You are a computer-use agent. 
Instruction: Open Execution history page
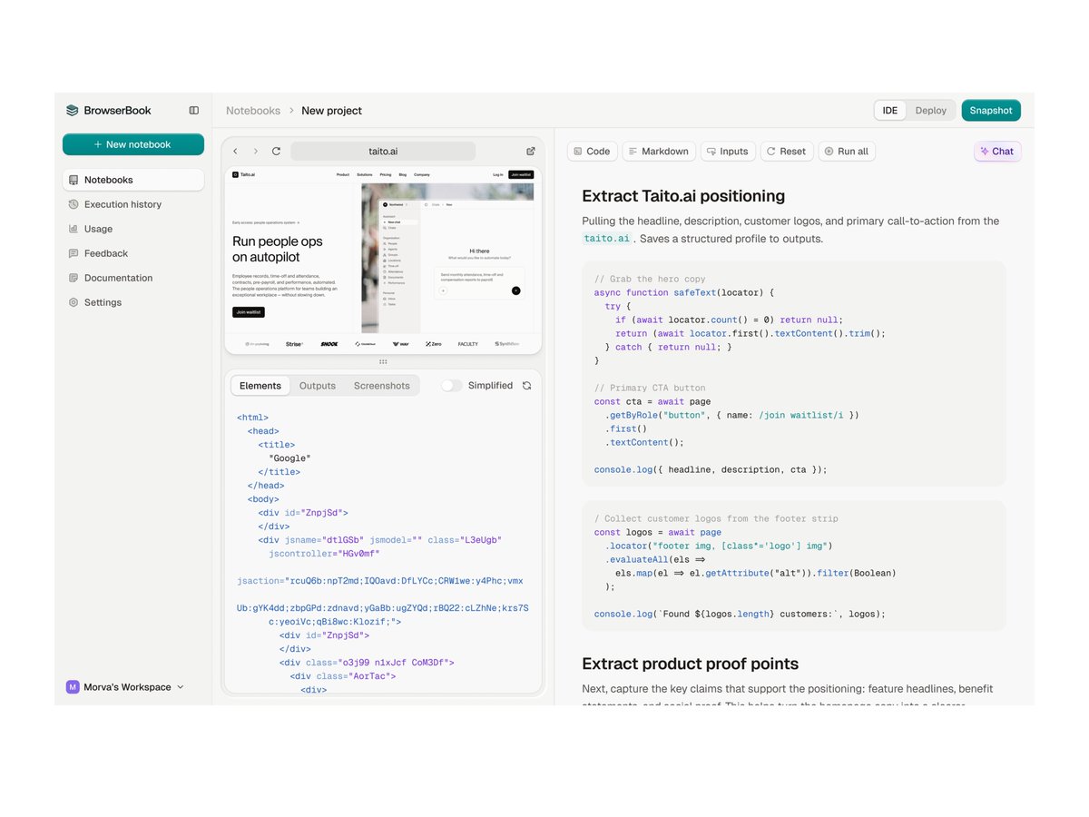pos(132,204)
